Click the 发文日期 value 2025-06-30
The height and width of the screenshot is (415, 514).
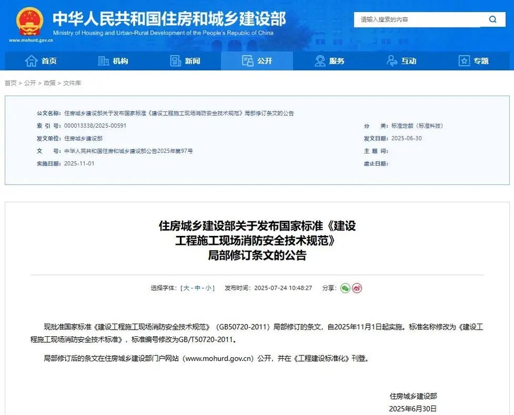coord(406,139)
